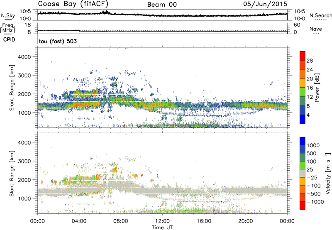Click the '08:00' time axis tick label
The height and width of the screenshot is (230, 332).
121,221
